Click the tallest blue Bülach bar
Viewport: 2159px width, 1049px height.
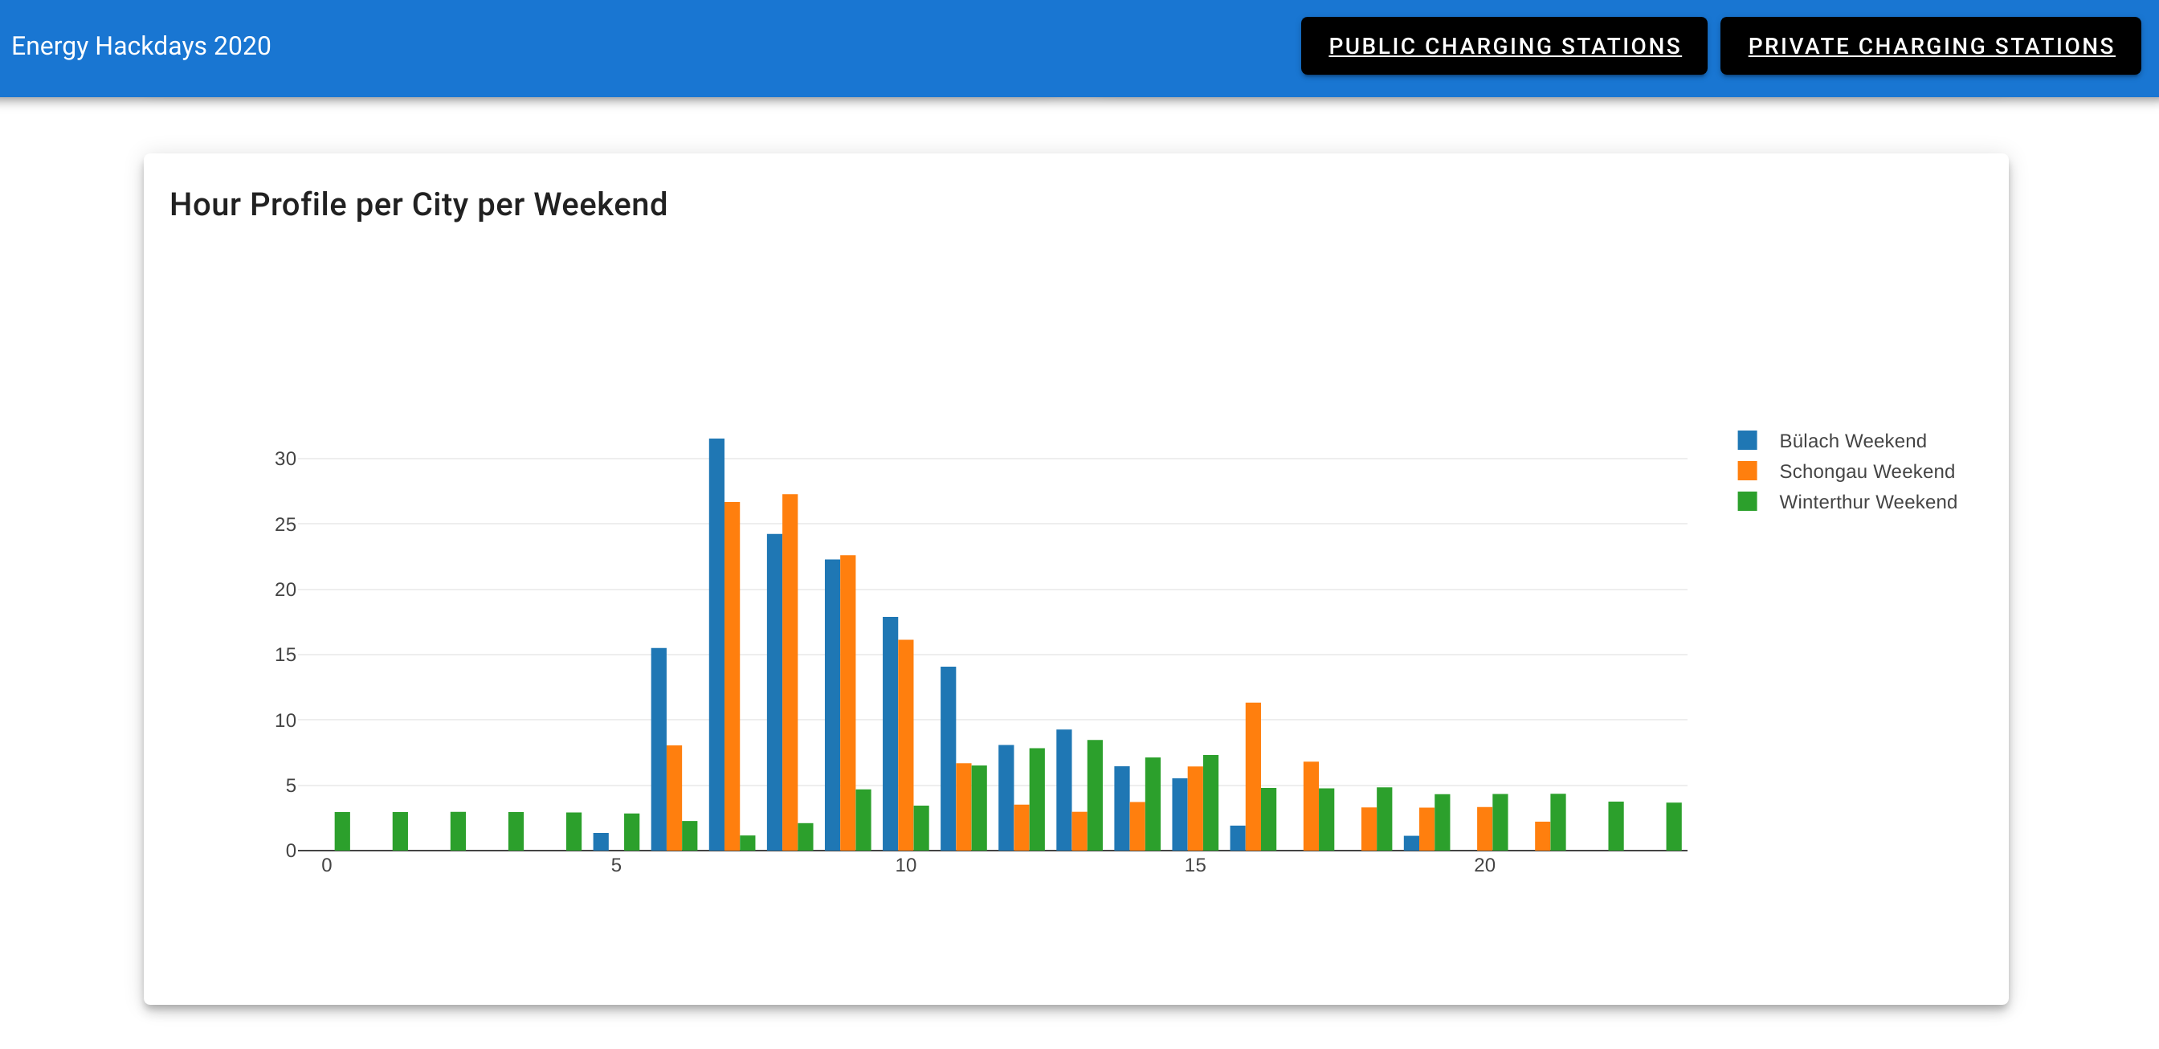point(716,643)
